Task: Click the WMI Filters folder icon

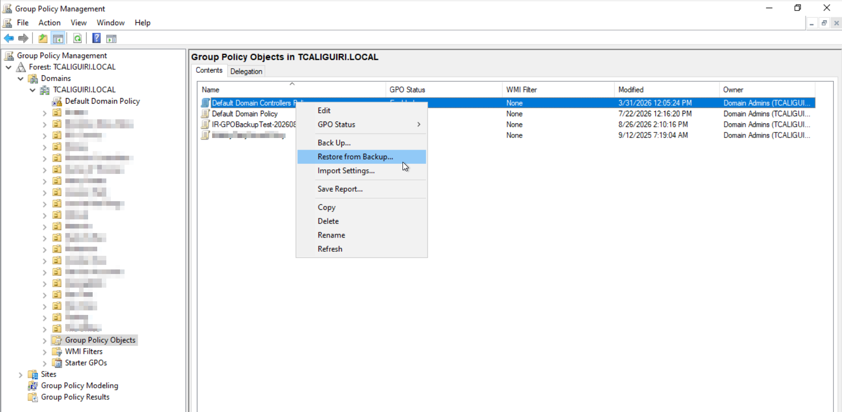Action: [57, 351]
